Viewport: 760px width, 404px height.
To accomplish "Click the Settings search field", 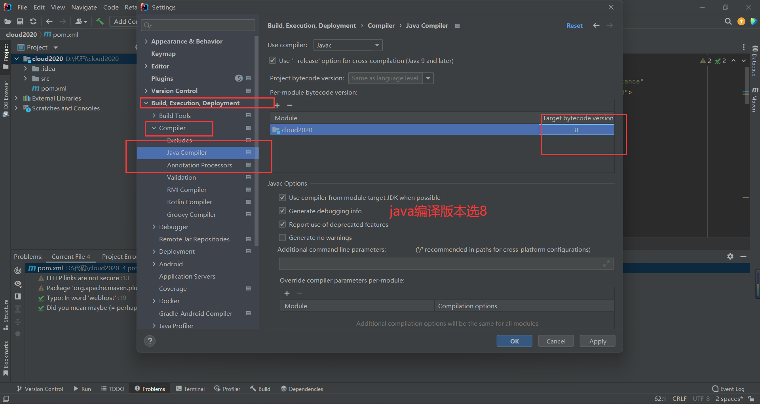I will 198,25.
